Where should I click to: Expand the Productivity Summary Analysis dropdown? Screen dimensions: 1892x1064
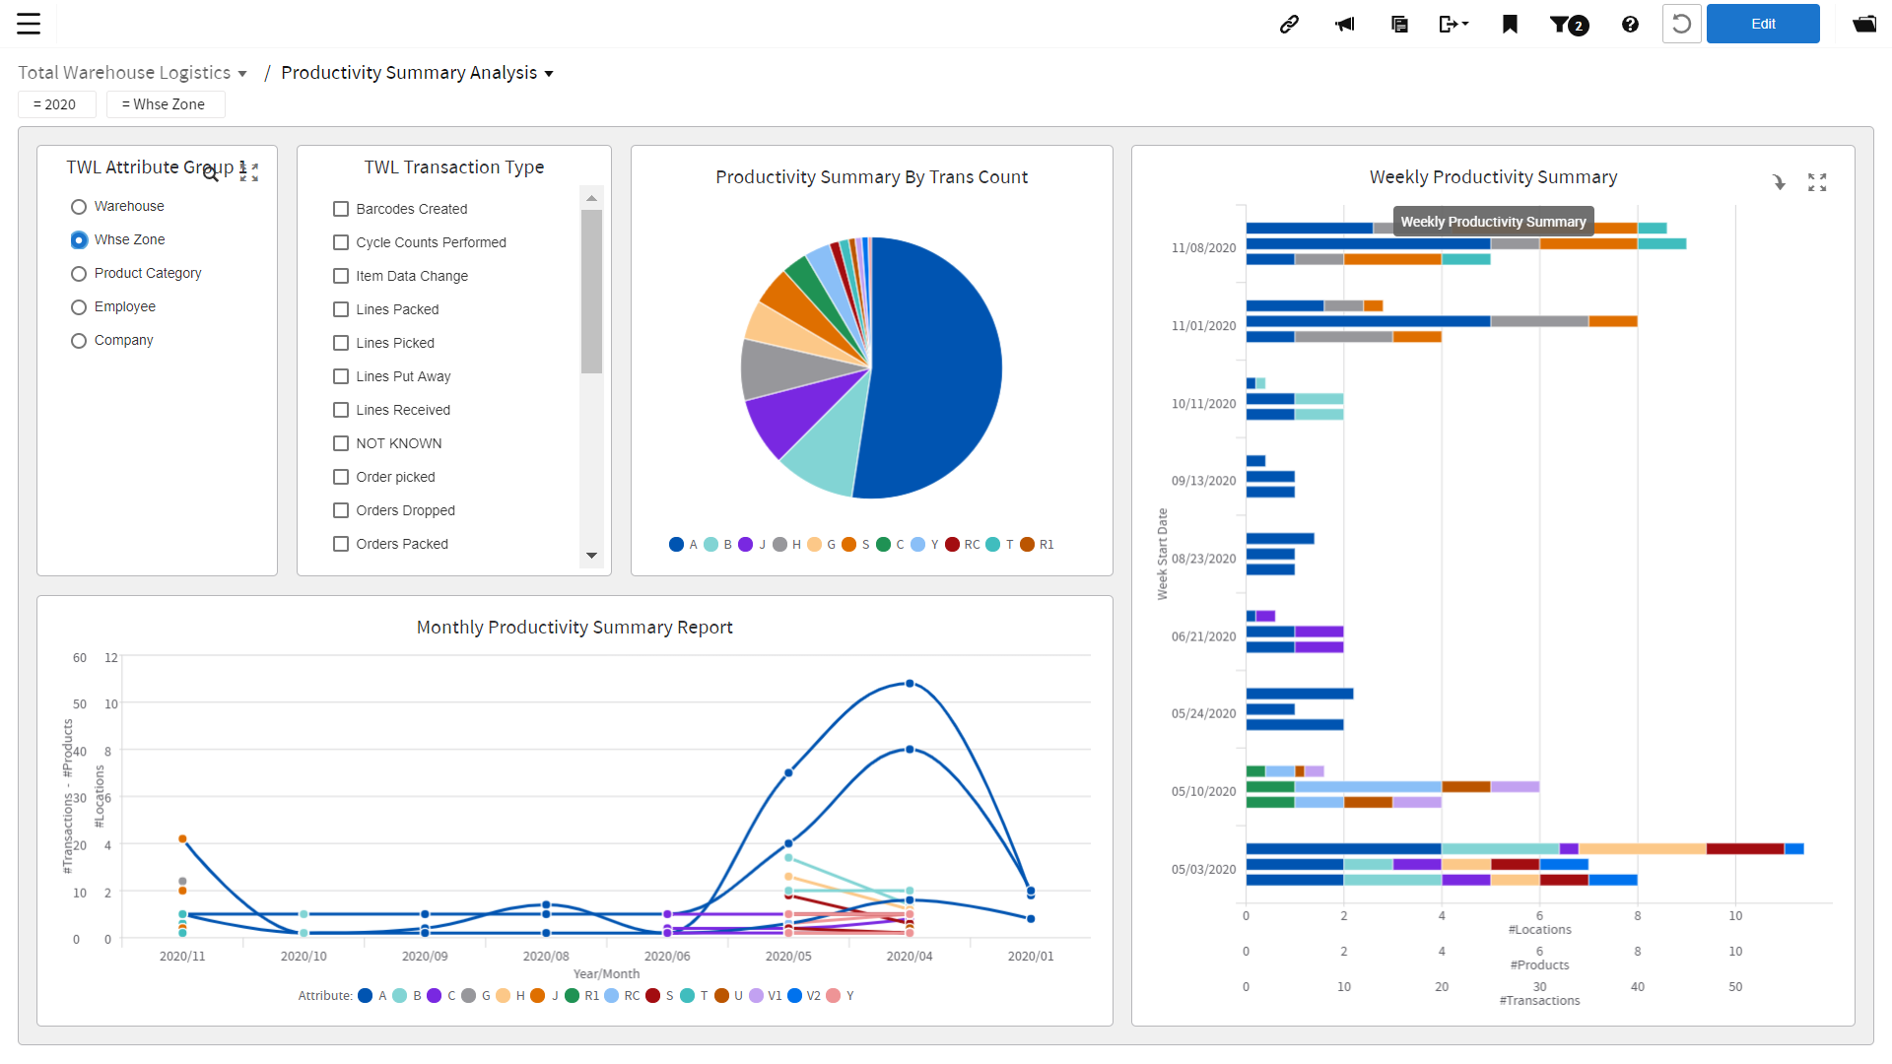tap(548, 73)
